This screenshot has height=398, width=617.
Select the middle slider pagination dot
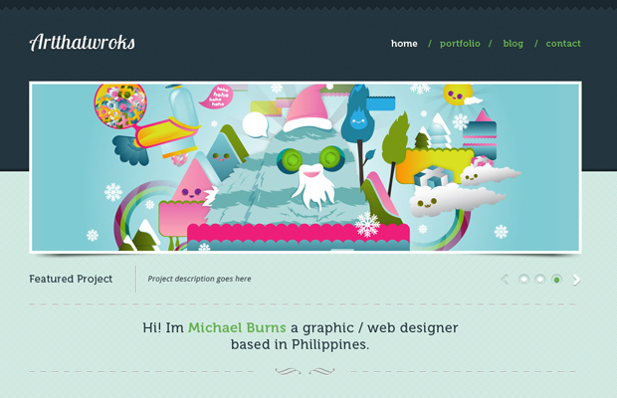click(x=539, y=280)
